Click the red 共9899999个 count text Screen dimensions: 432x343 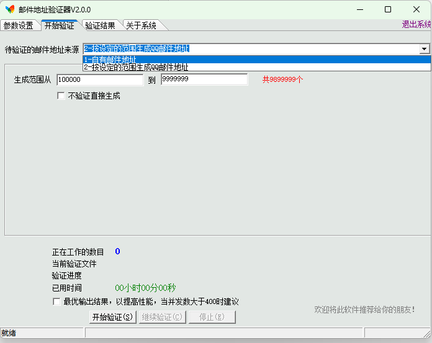(282, 79)
